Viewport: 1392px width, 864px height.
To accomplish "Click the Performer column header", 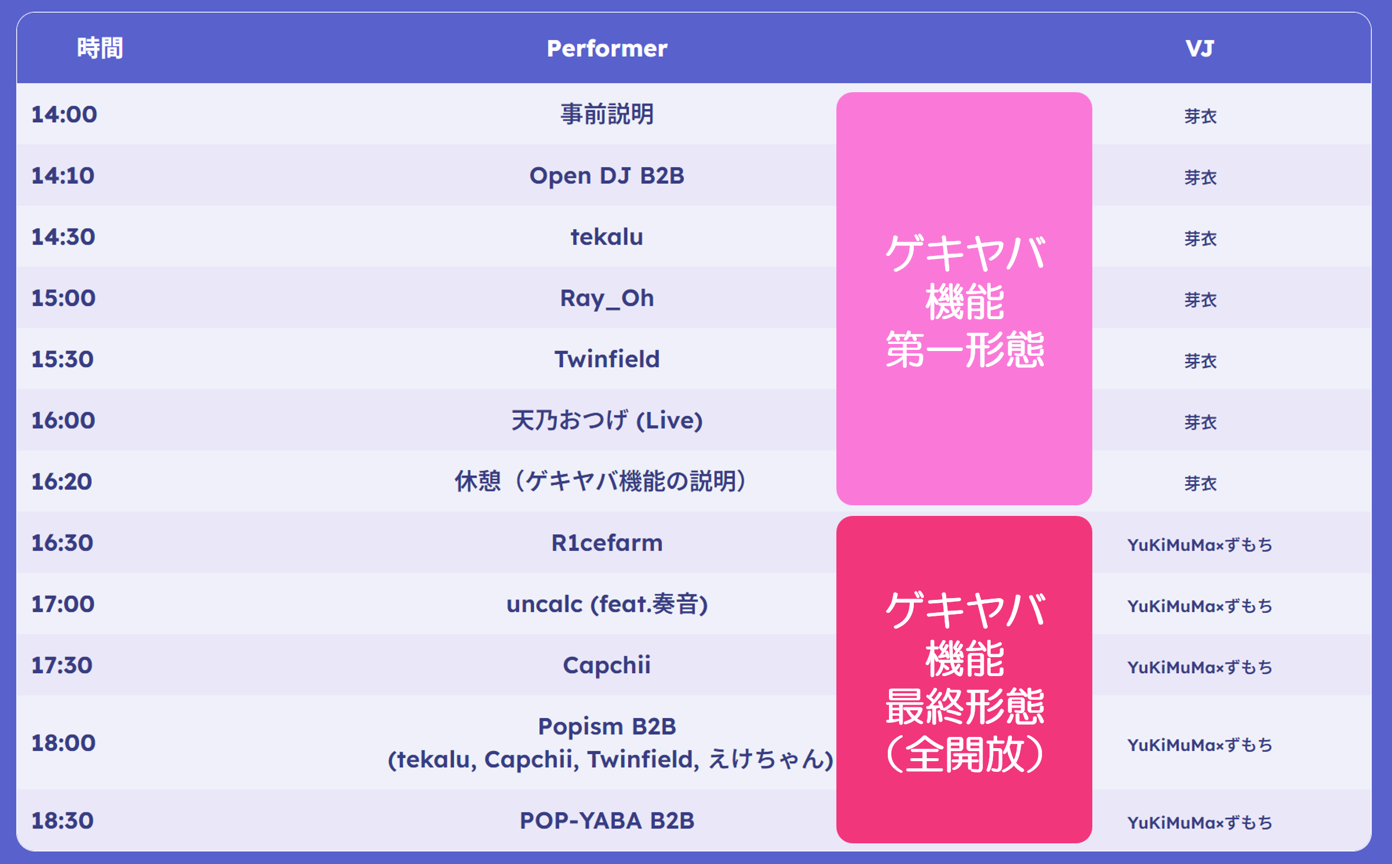I will click(x=607, y=48).
